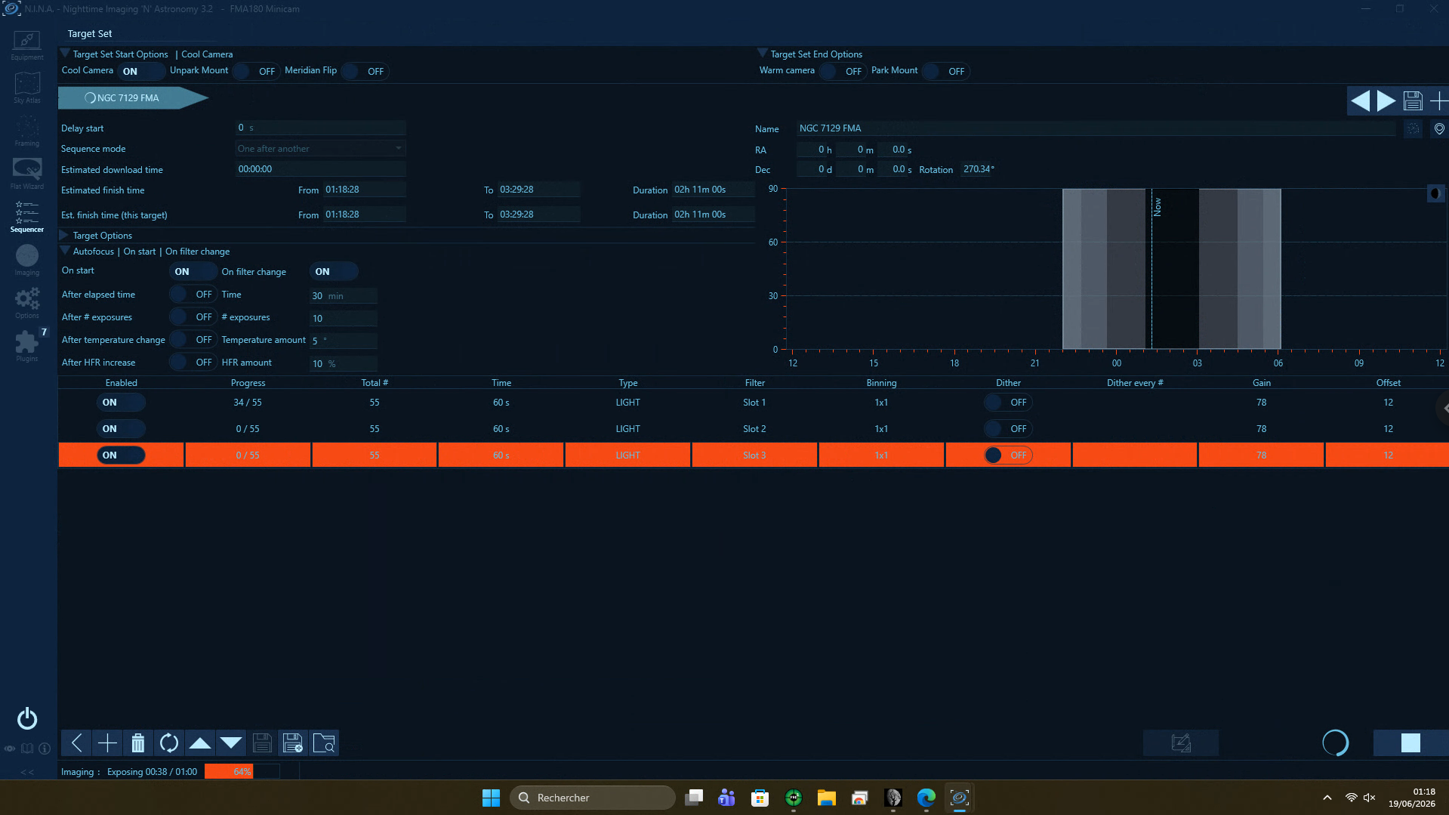Open the Equipment section in sidebar
Image resolution: width=1449 pixels, height=815 pixels.
[27, 45]
